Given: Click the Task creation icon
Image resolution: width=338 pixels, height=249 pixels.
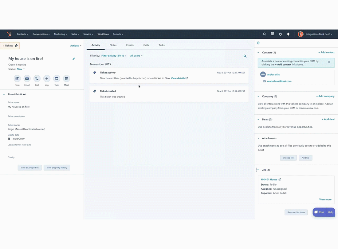Looking at the screenshot, I should pyautogui.click(x=56, y=79).
